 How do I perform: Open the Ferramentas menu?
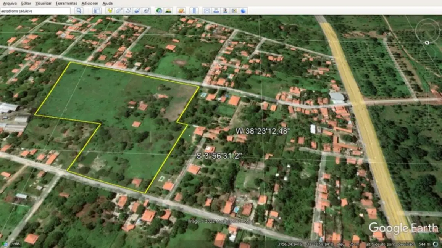tap(66, 3)
